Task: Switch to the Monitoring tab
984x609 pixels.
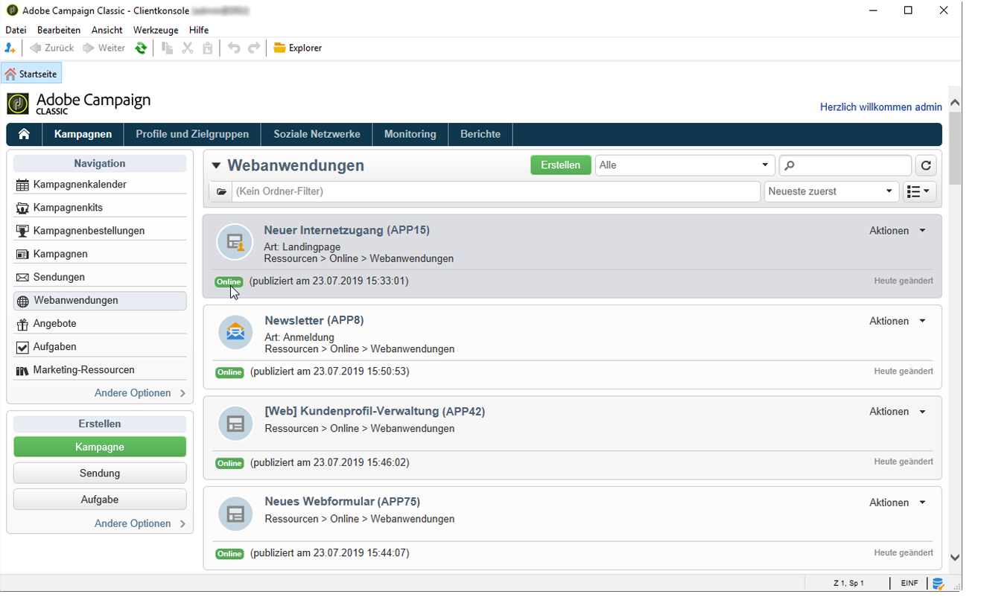Action: click(x=410, y=135)
